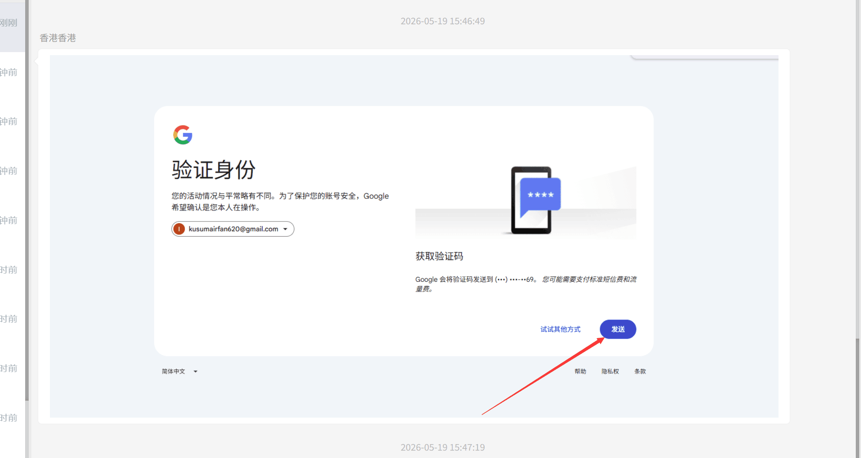Click the Google logo icon
Image resolution: width=861 pixels, height=458 pixels.
point(183,135)
